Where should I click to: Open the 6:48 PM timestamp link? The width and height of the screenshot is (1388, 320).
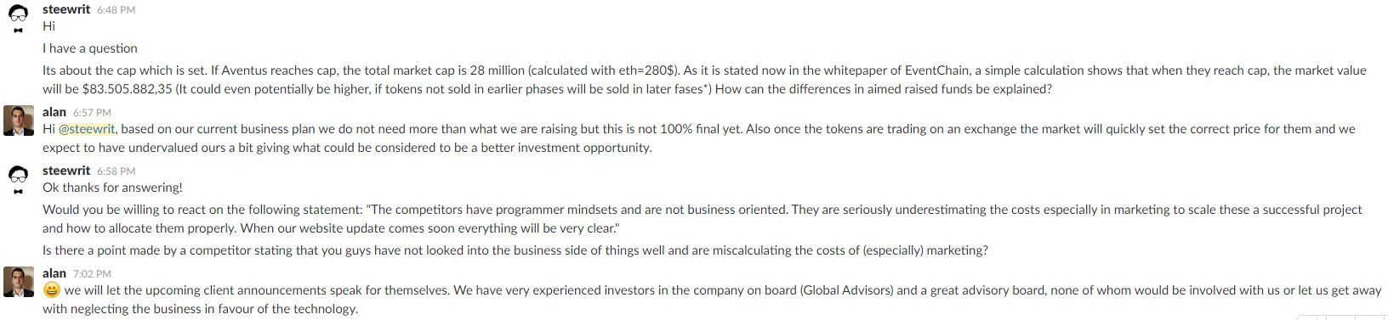pyautogui.click(x=116, y=9)
